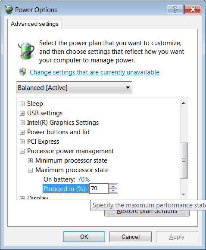This screenshot has width=206, height=250.
Task: Click the scrollbar up arrow
Action: pyautogui.click(x=184, y=103)
